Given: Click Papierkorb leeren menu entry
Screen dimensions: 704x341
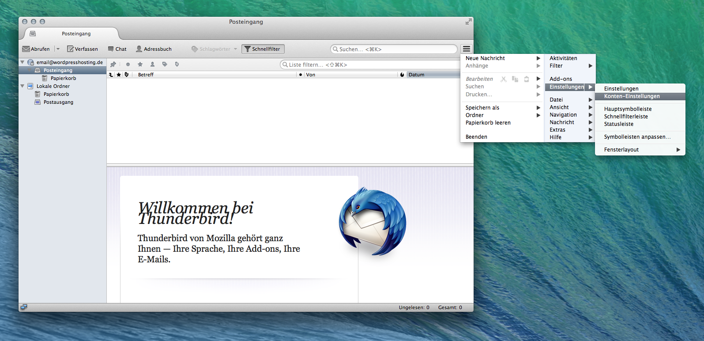Looking at the screenshot, I should [488, 123].
